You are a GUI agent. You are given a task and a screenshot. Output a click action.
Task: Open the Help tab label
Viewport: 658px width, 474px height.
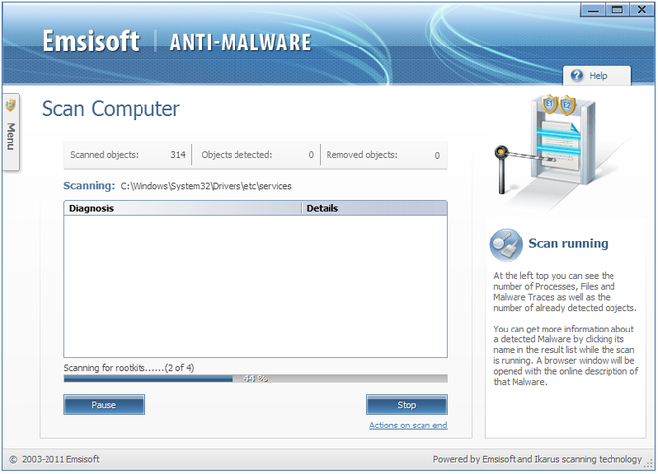598,76
